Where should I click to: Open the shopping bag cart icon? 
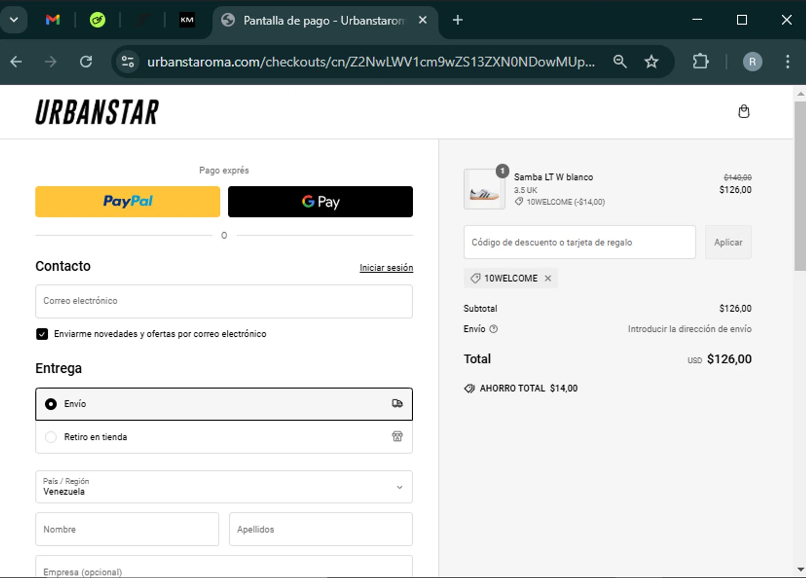click(744, 111)
